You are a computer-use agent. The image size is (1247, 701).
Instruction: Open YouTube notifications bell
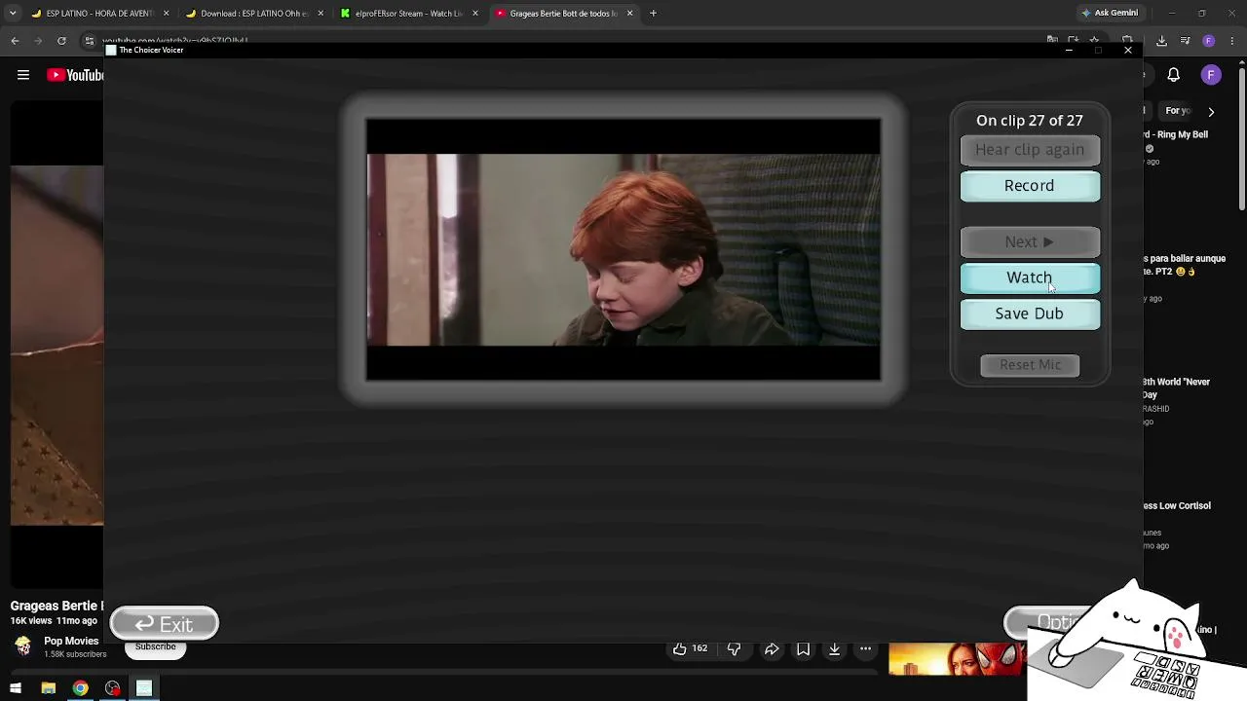(x=1174, y=75)
